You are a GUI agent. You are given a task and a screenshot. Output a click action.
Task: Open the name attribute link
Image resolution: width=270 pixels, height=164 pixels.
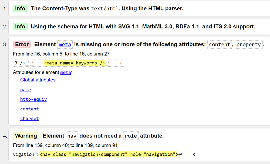click(x=25, y=90)
